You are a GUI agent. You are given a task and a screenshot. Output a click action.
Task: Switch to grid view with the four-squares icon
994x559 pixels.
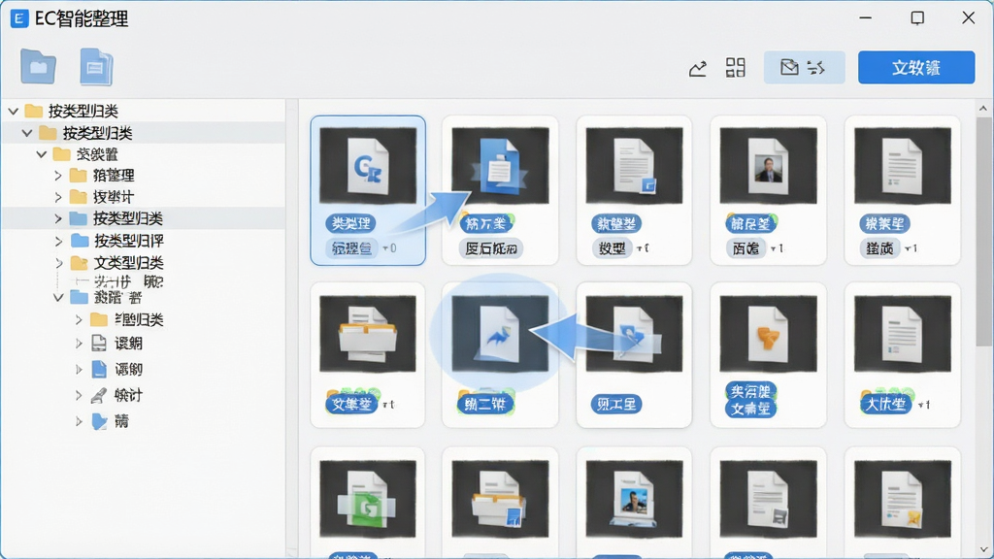click(x=736, y=68)
